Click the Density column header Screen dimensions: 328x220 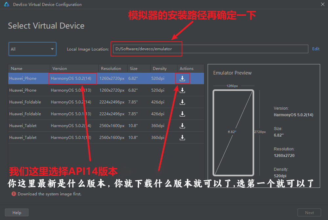(164, 68)
